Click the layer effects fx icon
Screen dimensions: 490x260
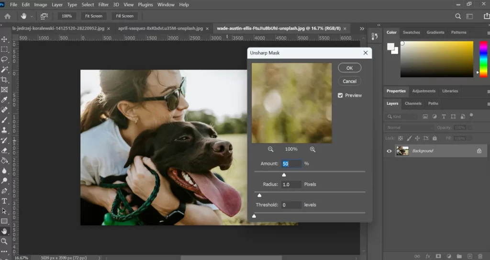pyautogui.click(x=428, y=256)
